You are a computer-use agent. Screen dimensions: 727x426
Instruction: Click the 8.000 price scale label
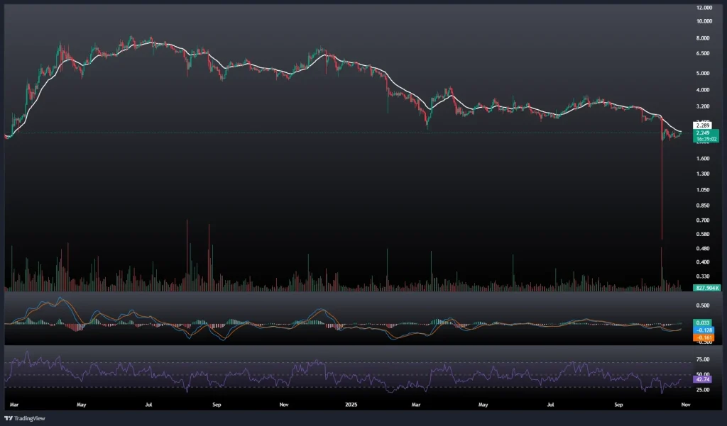[704, 38]
